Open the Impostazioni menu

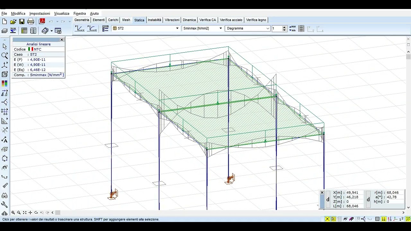coord(40,13)
